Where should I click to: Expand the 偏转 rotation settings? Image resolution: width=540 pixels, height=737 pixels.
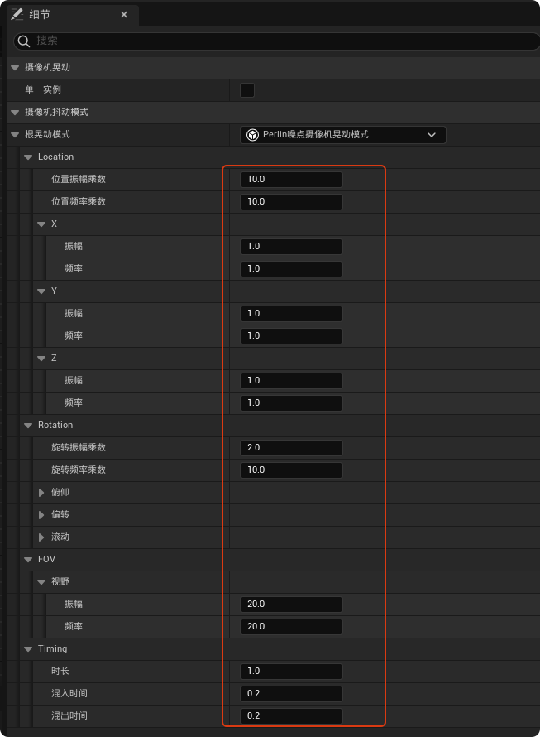pos(42,515)
